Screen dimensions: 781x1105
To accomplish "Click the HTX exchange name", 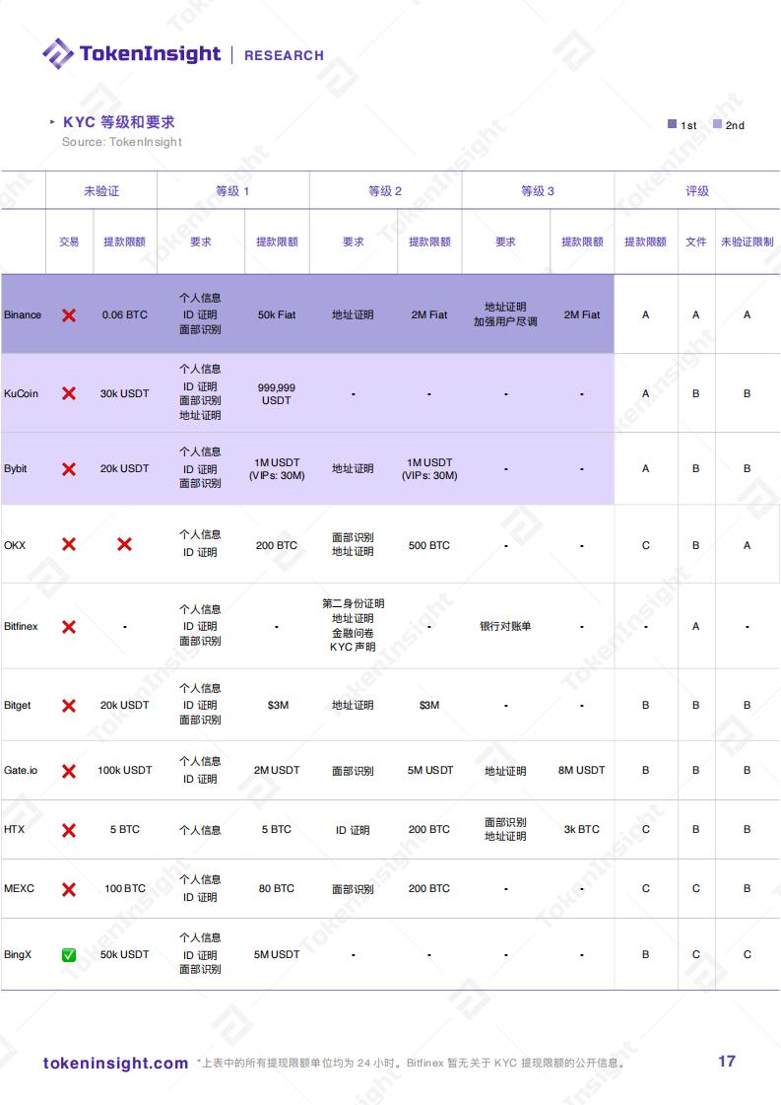I will 14,829.
